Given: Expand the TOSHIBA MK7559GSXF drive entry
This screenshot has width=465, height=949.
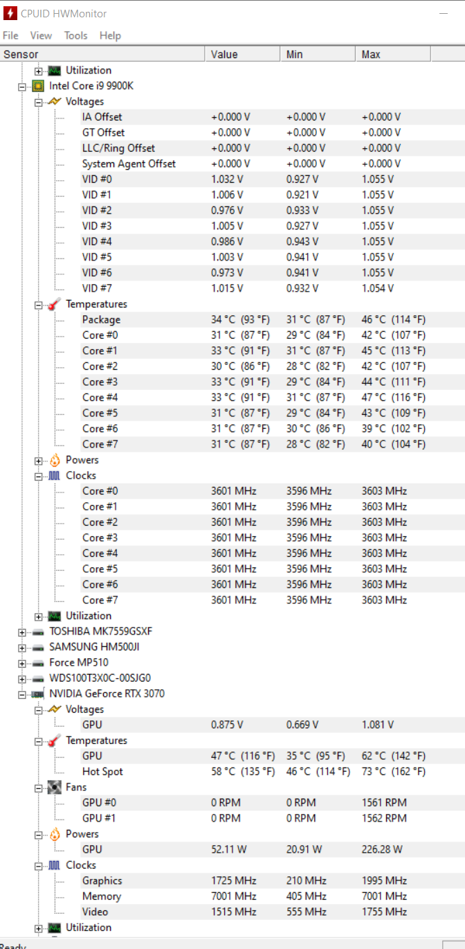Looking at the screenshot, I should click(21, 631).
